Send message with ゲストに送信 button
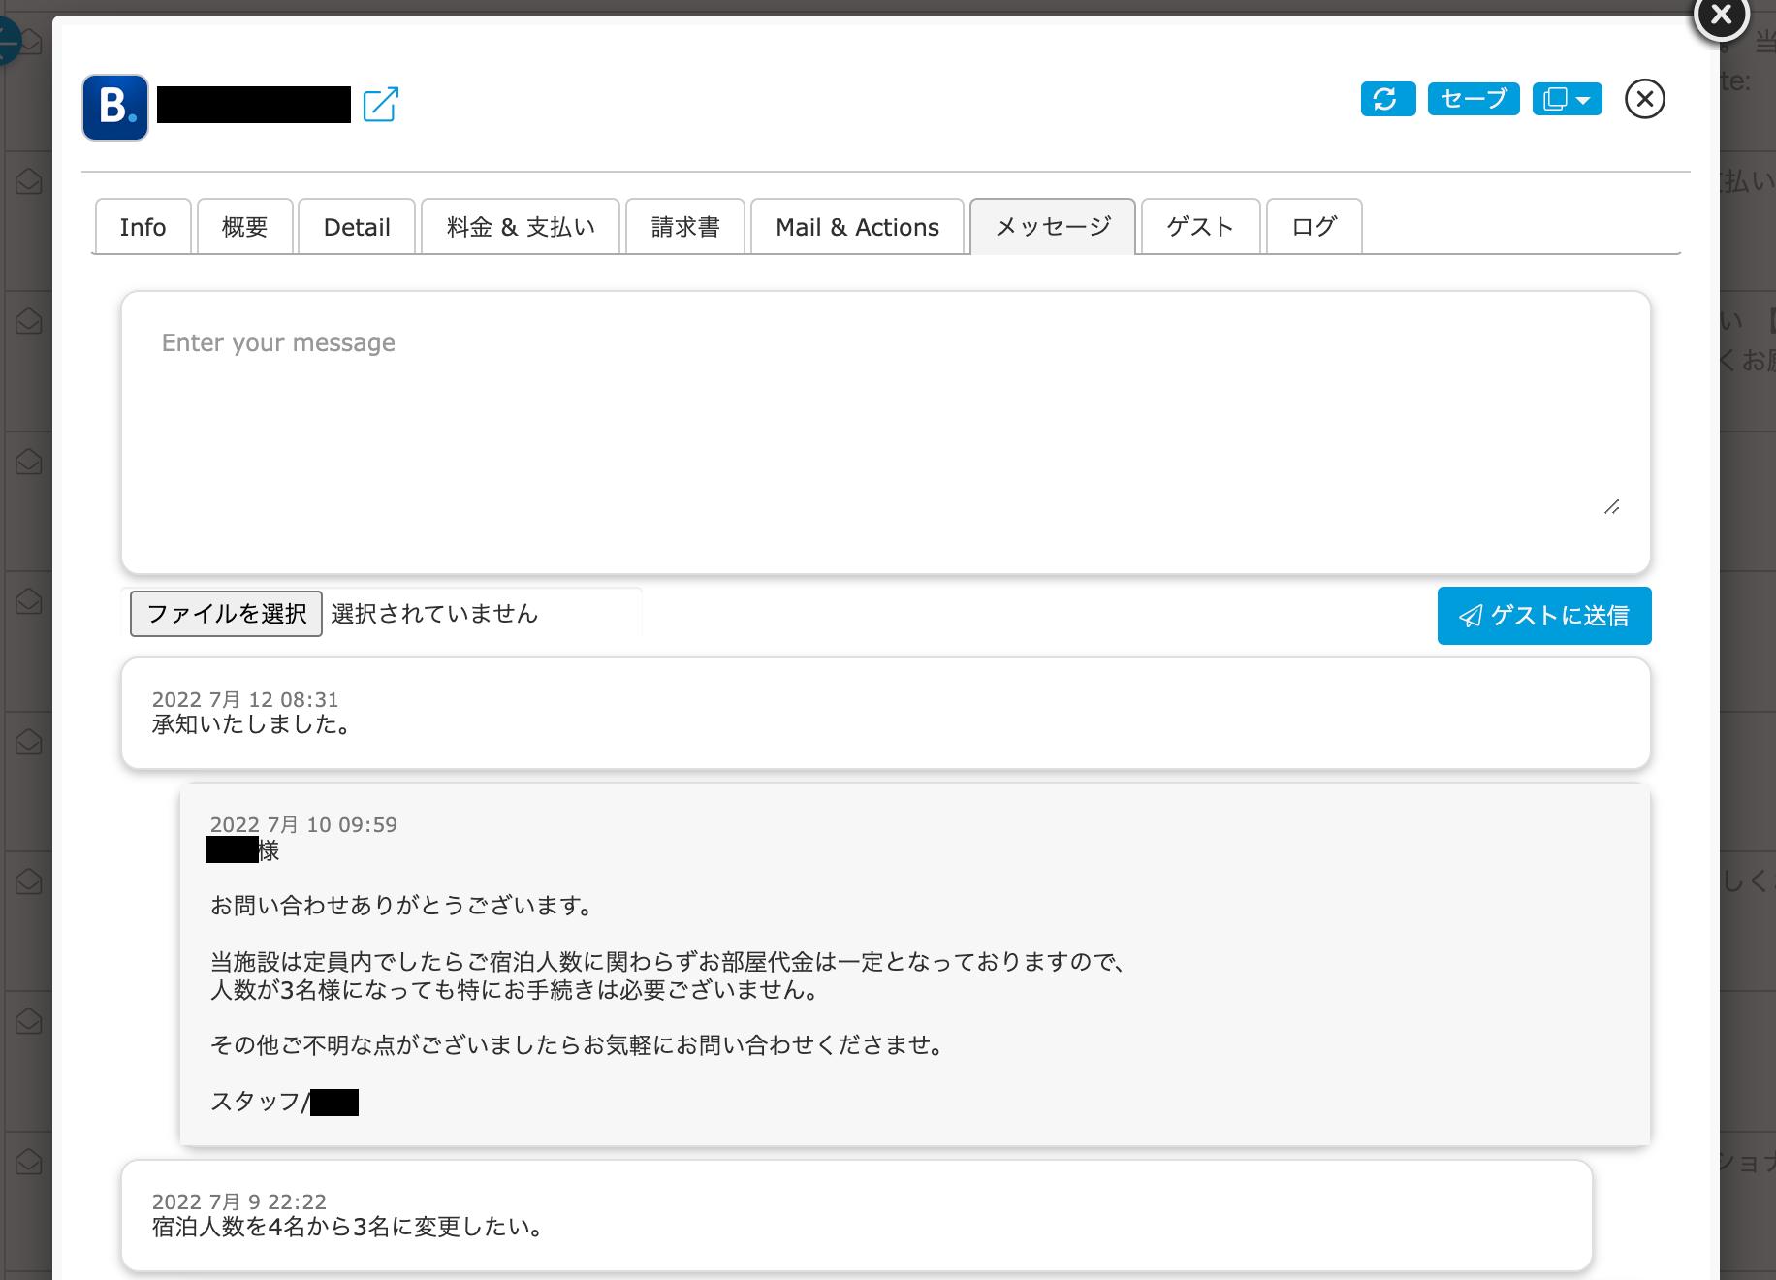Image resolution: width=1776 pixels, height=1280 pixels. 1543,616
